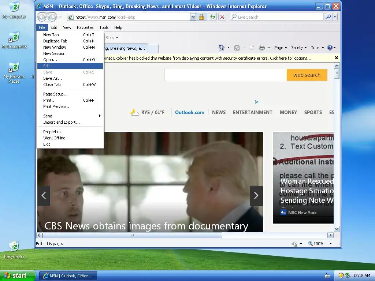Click the weather icon beside RYE / 61°F
The width and height of the screenshot is (375, 281).
134,112
